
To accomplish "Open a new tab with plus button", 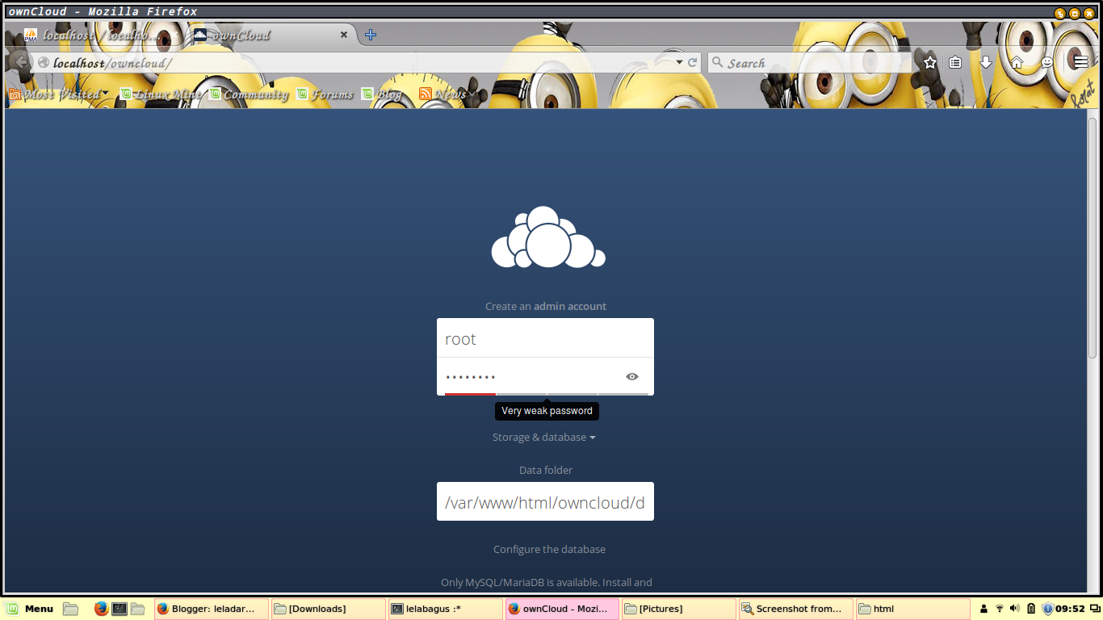I will coord(371,35).
